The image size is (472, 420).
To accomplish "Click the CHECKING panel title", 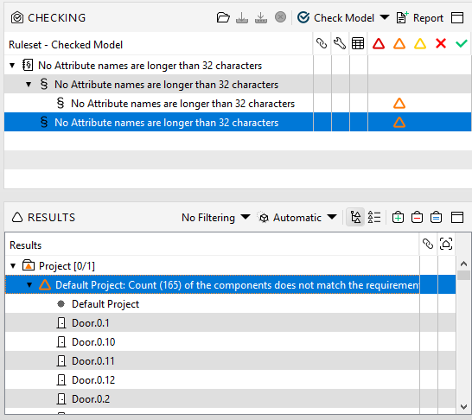I will tap(56, 18).
